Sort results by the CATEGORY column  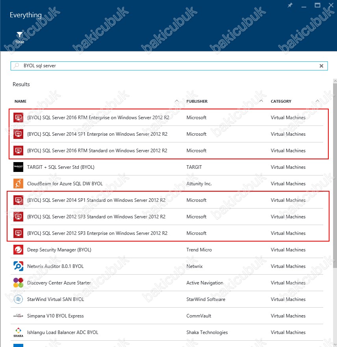click(281, 102)
